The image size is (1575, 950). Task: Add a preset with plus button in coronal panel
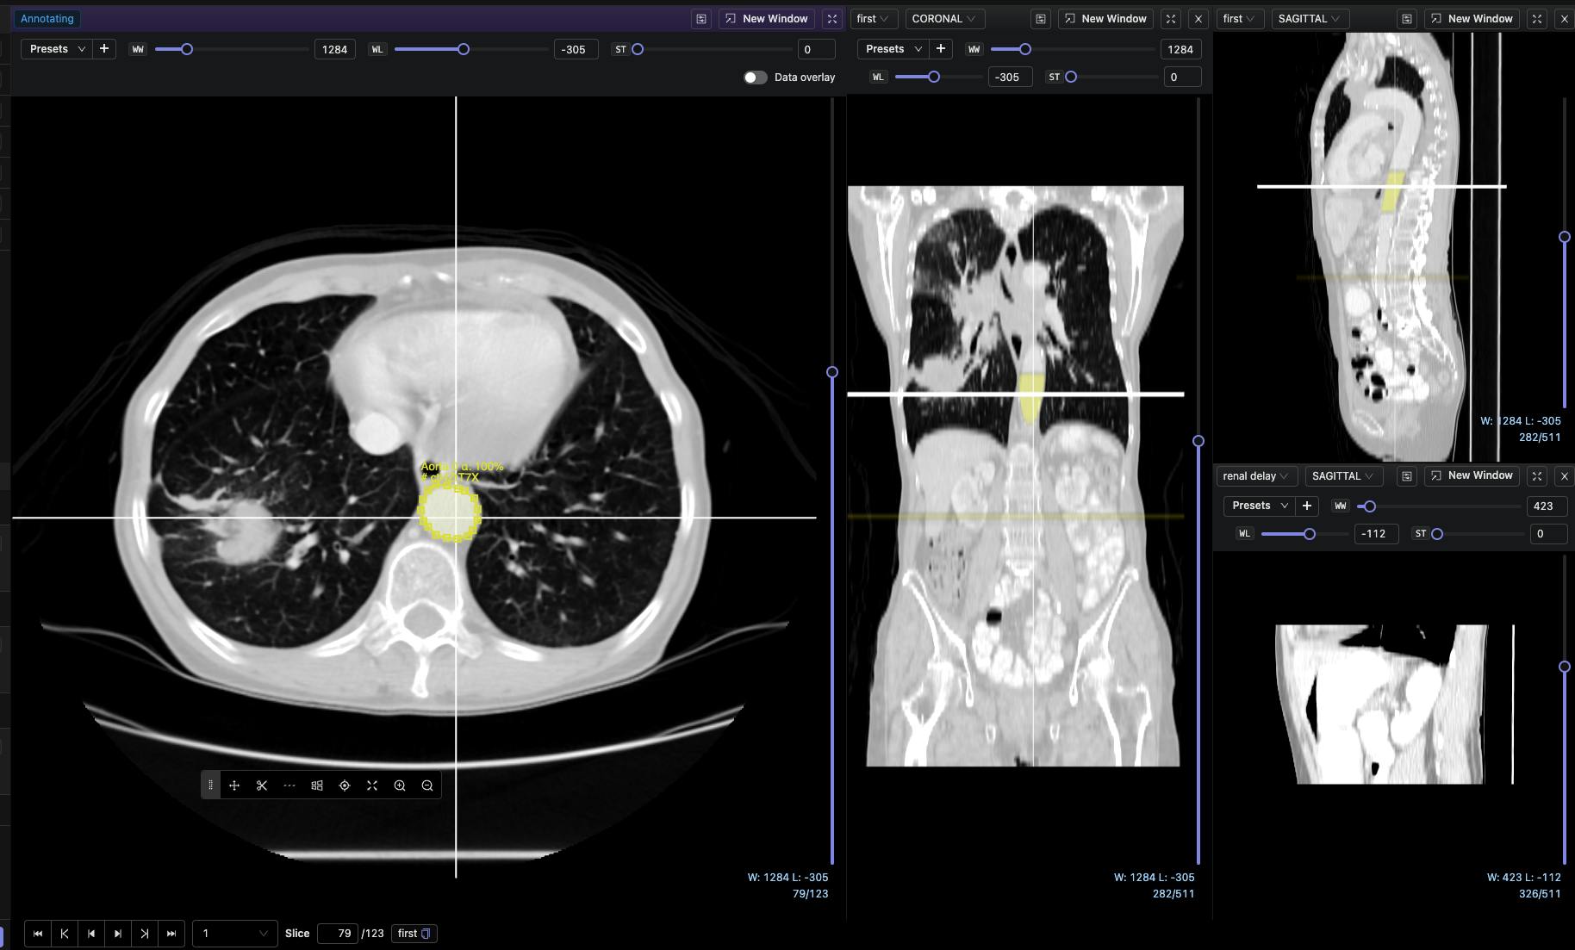(x=941, y=49)
